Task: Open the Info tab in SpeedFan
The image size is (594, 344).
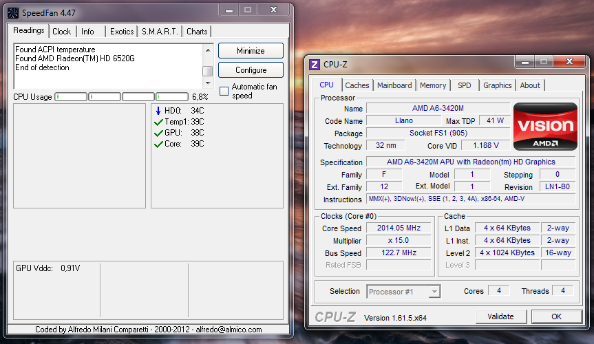Action: (x=87, y=32)
